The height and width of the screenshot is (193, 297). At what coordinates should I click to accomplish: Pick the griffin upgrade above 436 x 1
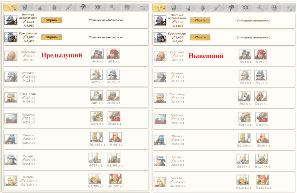click(114, 116)
